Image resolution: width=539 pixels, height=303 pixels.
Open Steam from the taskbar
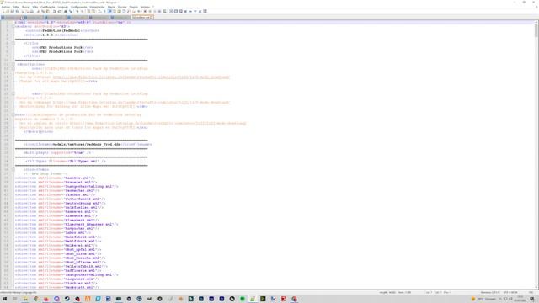point(67,299)
